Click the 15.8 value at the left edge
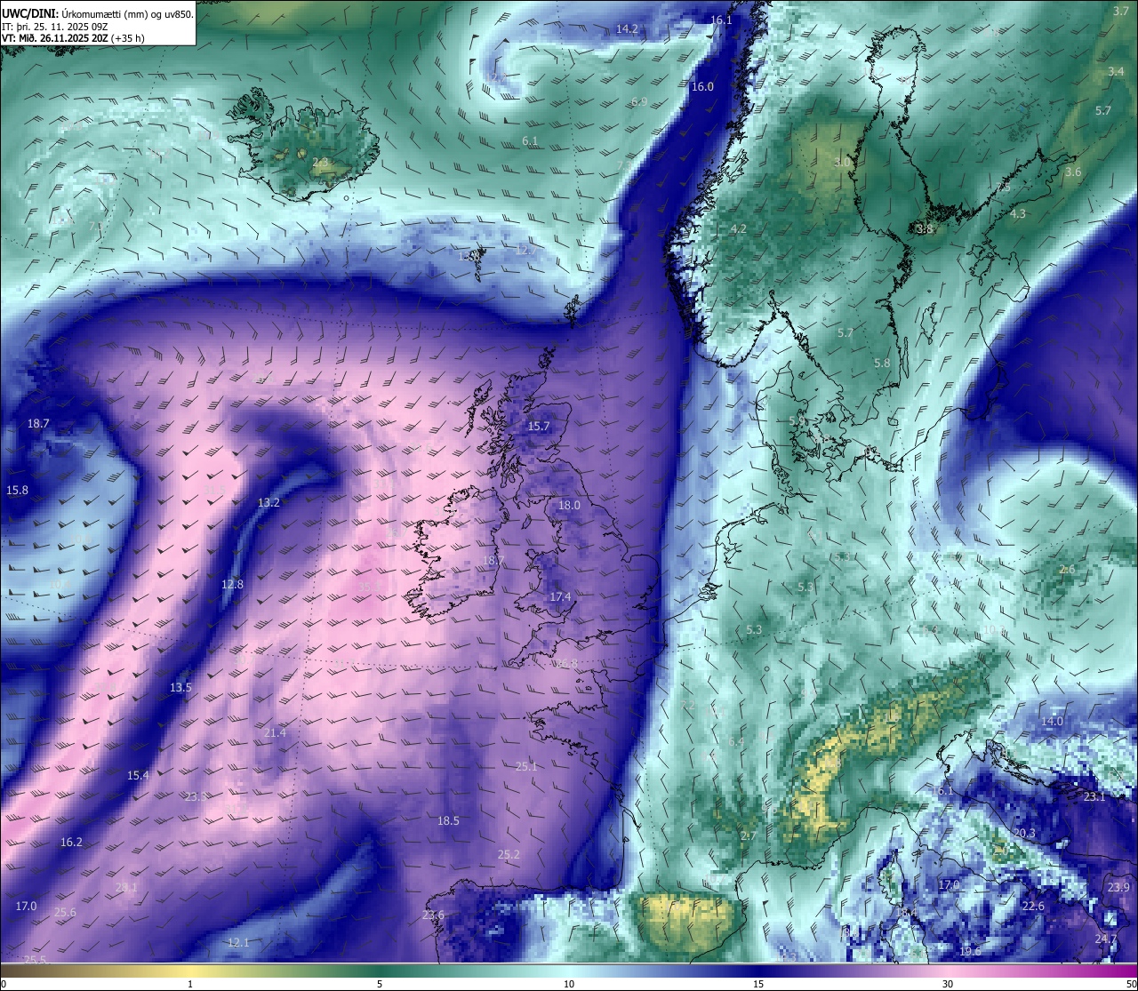Viewport: 1138px width, 991px height. 17,490
